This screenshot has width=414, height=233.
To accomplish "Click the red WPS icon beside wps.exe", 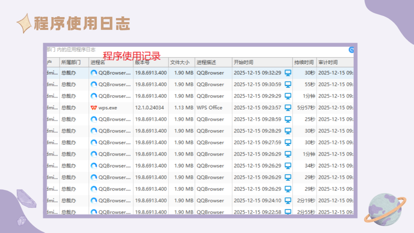I will point(94,108).
